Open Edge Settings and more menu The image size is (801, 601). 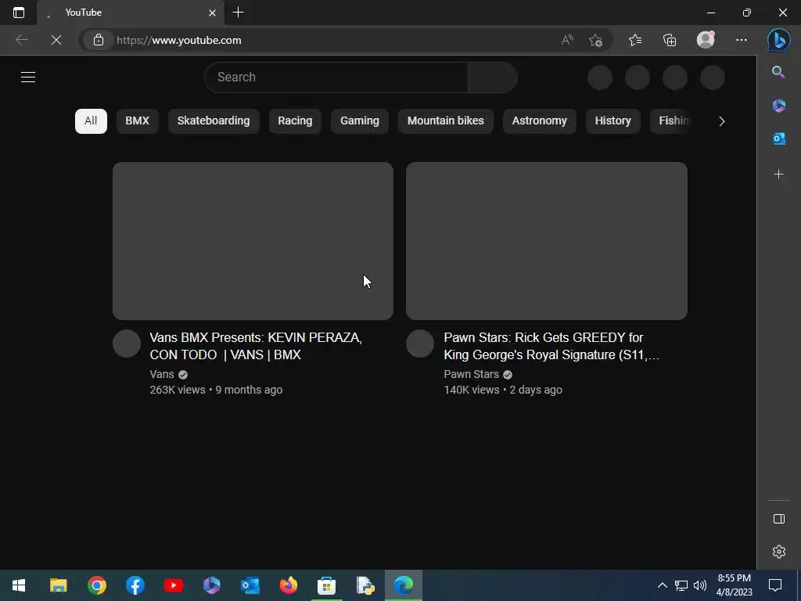[742, 40]
